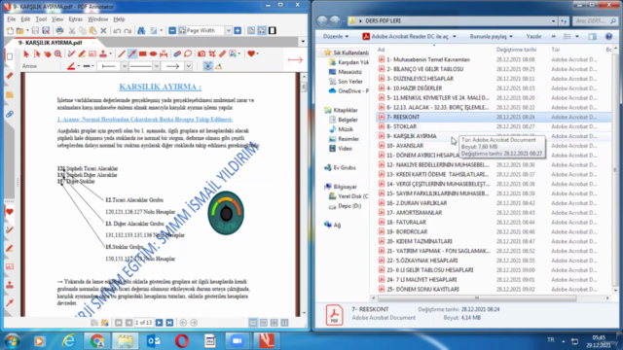This screenshot has width=623, height=350.
Task: Click the Yazdır button in Explorer
Action: (533, 37)
